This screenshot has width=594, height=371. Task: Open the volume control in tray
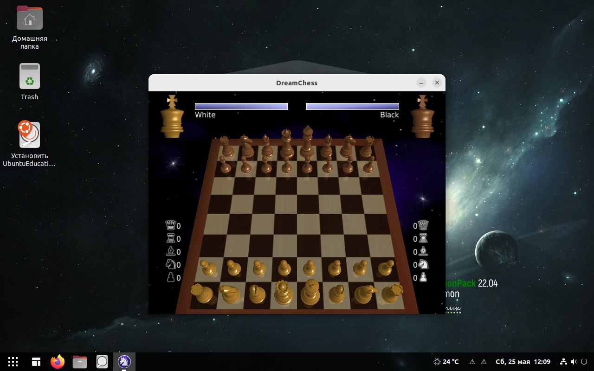[x=574, y=362]
